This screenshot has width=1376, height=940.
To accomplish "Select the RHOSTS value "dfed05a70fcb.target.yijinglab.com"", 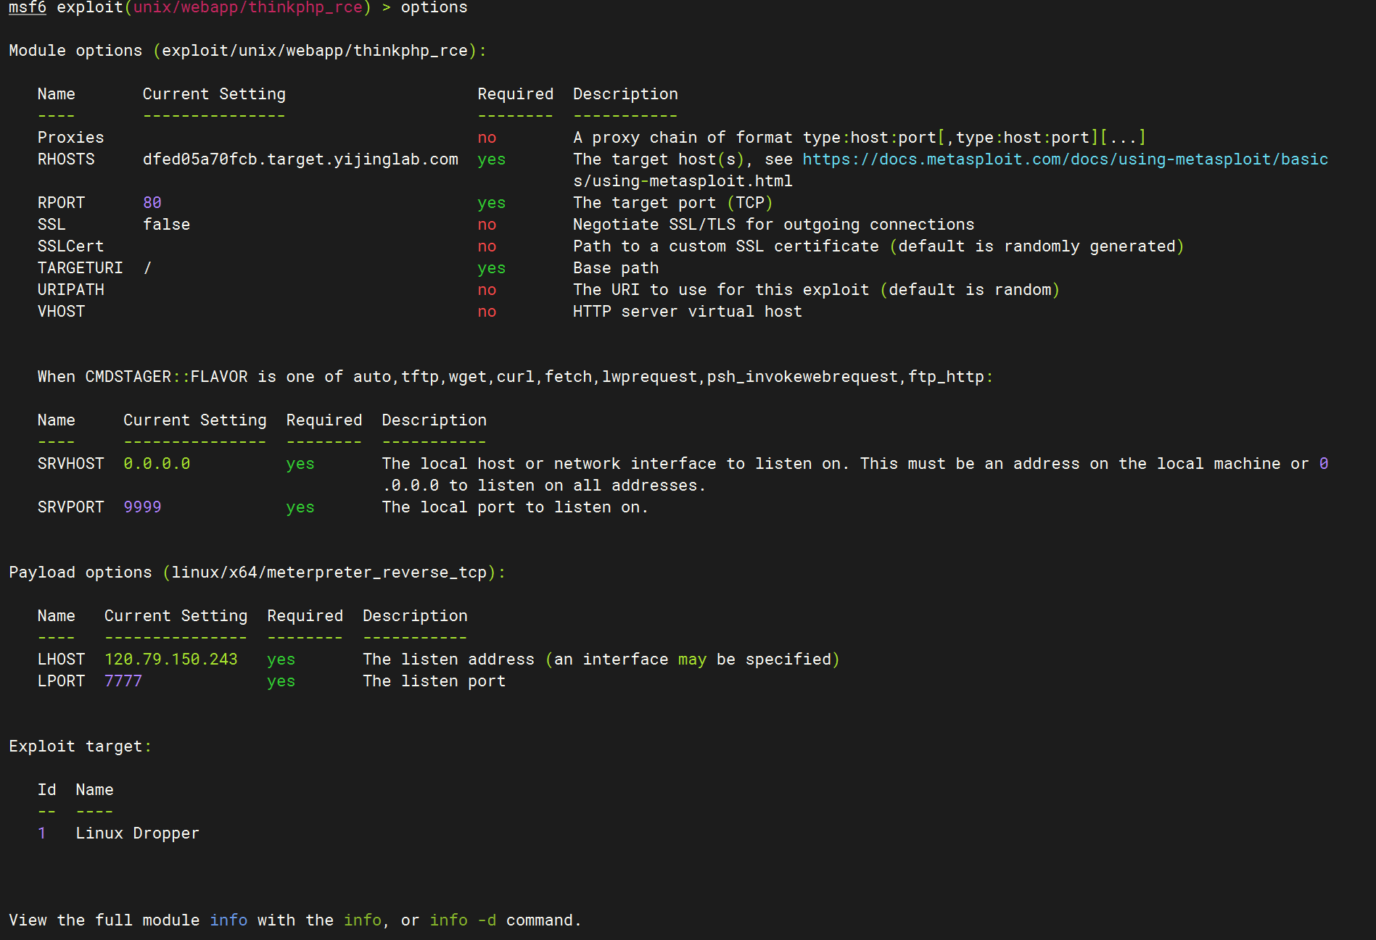I will tap(300, 159).
